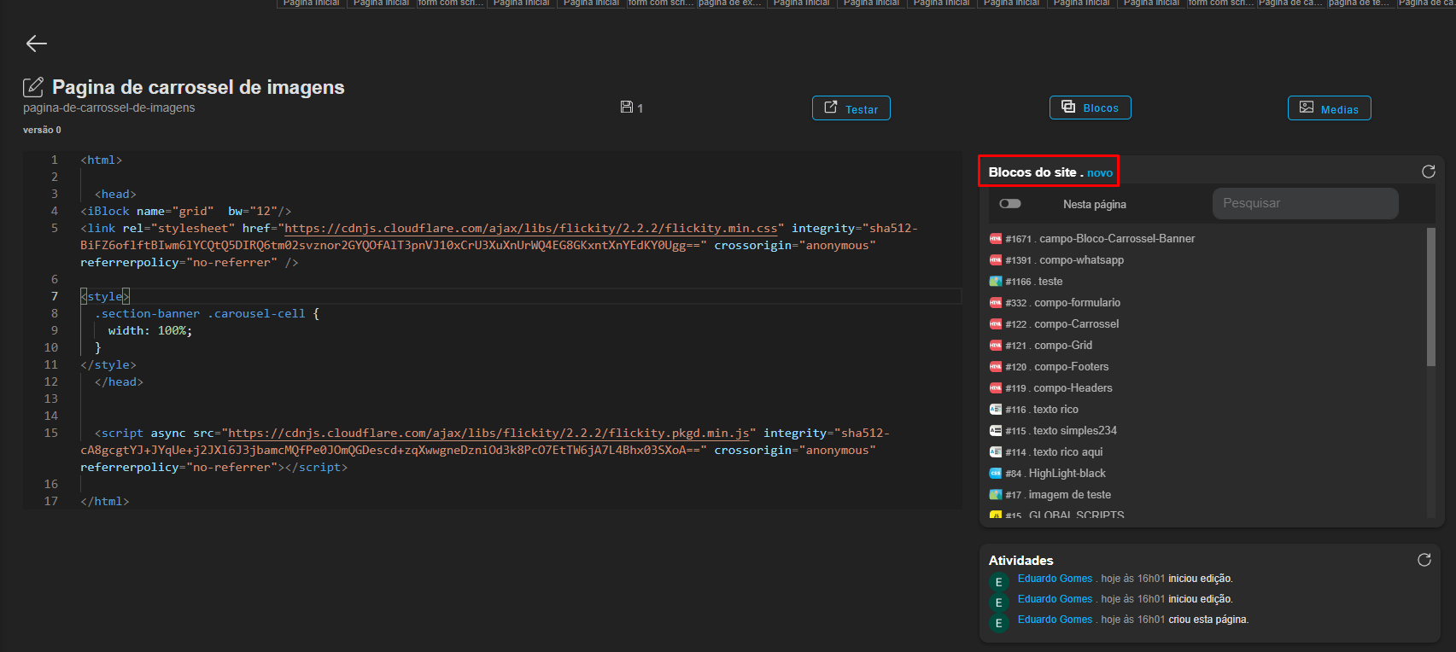Image resolution: width=1456 pixels, height=652 pixels.
Task: Go back using the left arrow
Action: tap(37, 44)
